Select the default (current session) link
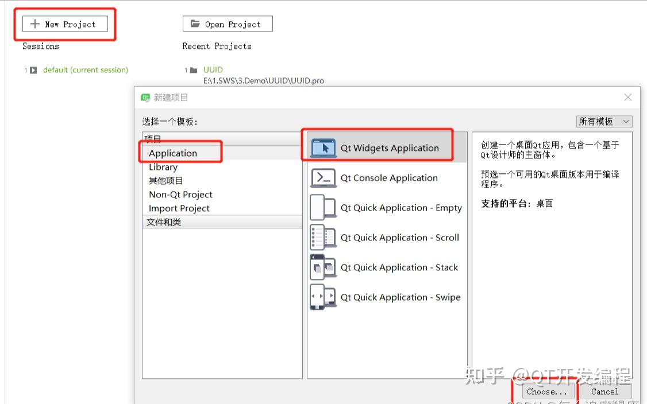Screen dimensions: 647x404 (86, 70)
